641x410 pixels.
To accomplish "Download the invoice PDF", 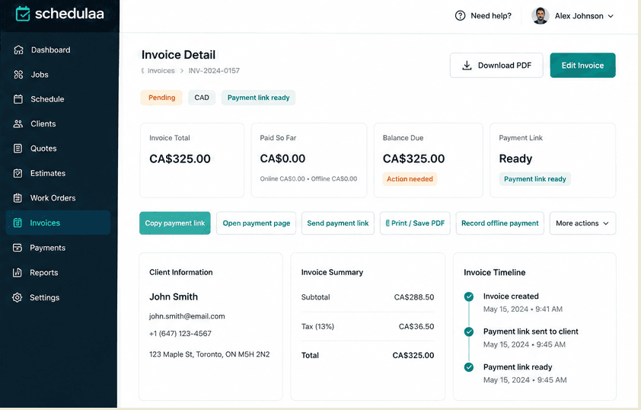I will coord(496,66).
